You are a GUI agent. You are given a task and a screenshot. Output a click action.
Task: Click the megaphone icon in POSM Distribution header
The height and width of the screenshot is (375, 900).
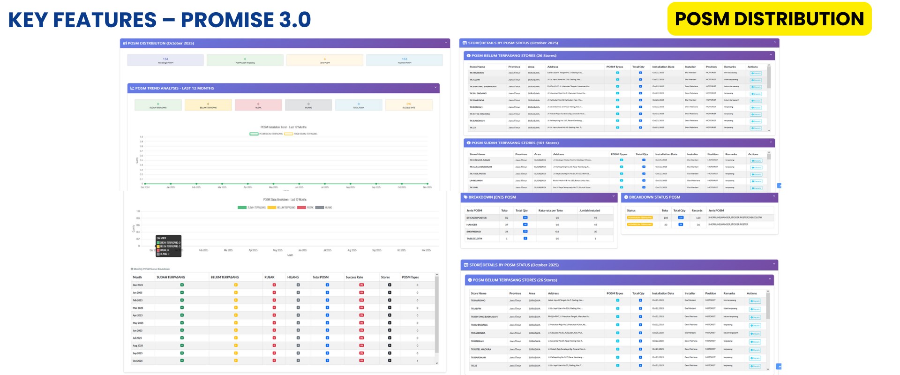[x=125, y=43]
